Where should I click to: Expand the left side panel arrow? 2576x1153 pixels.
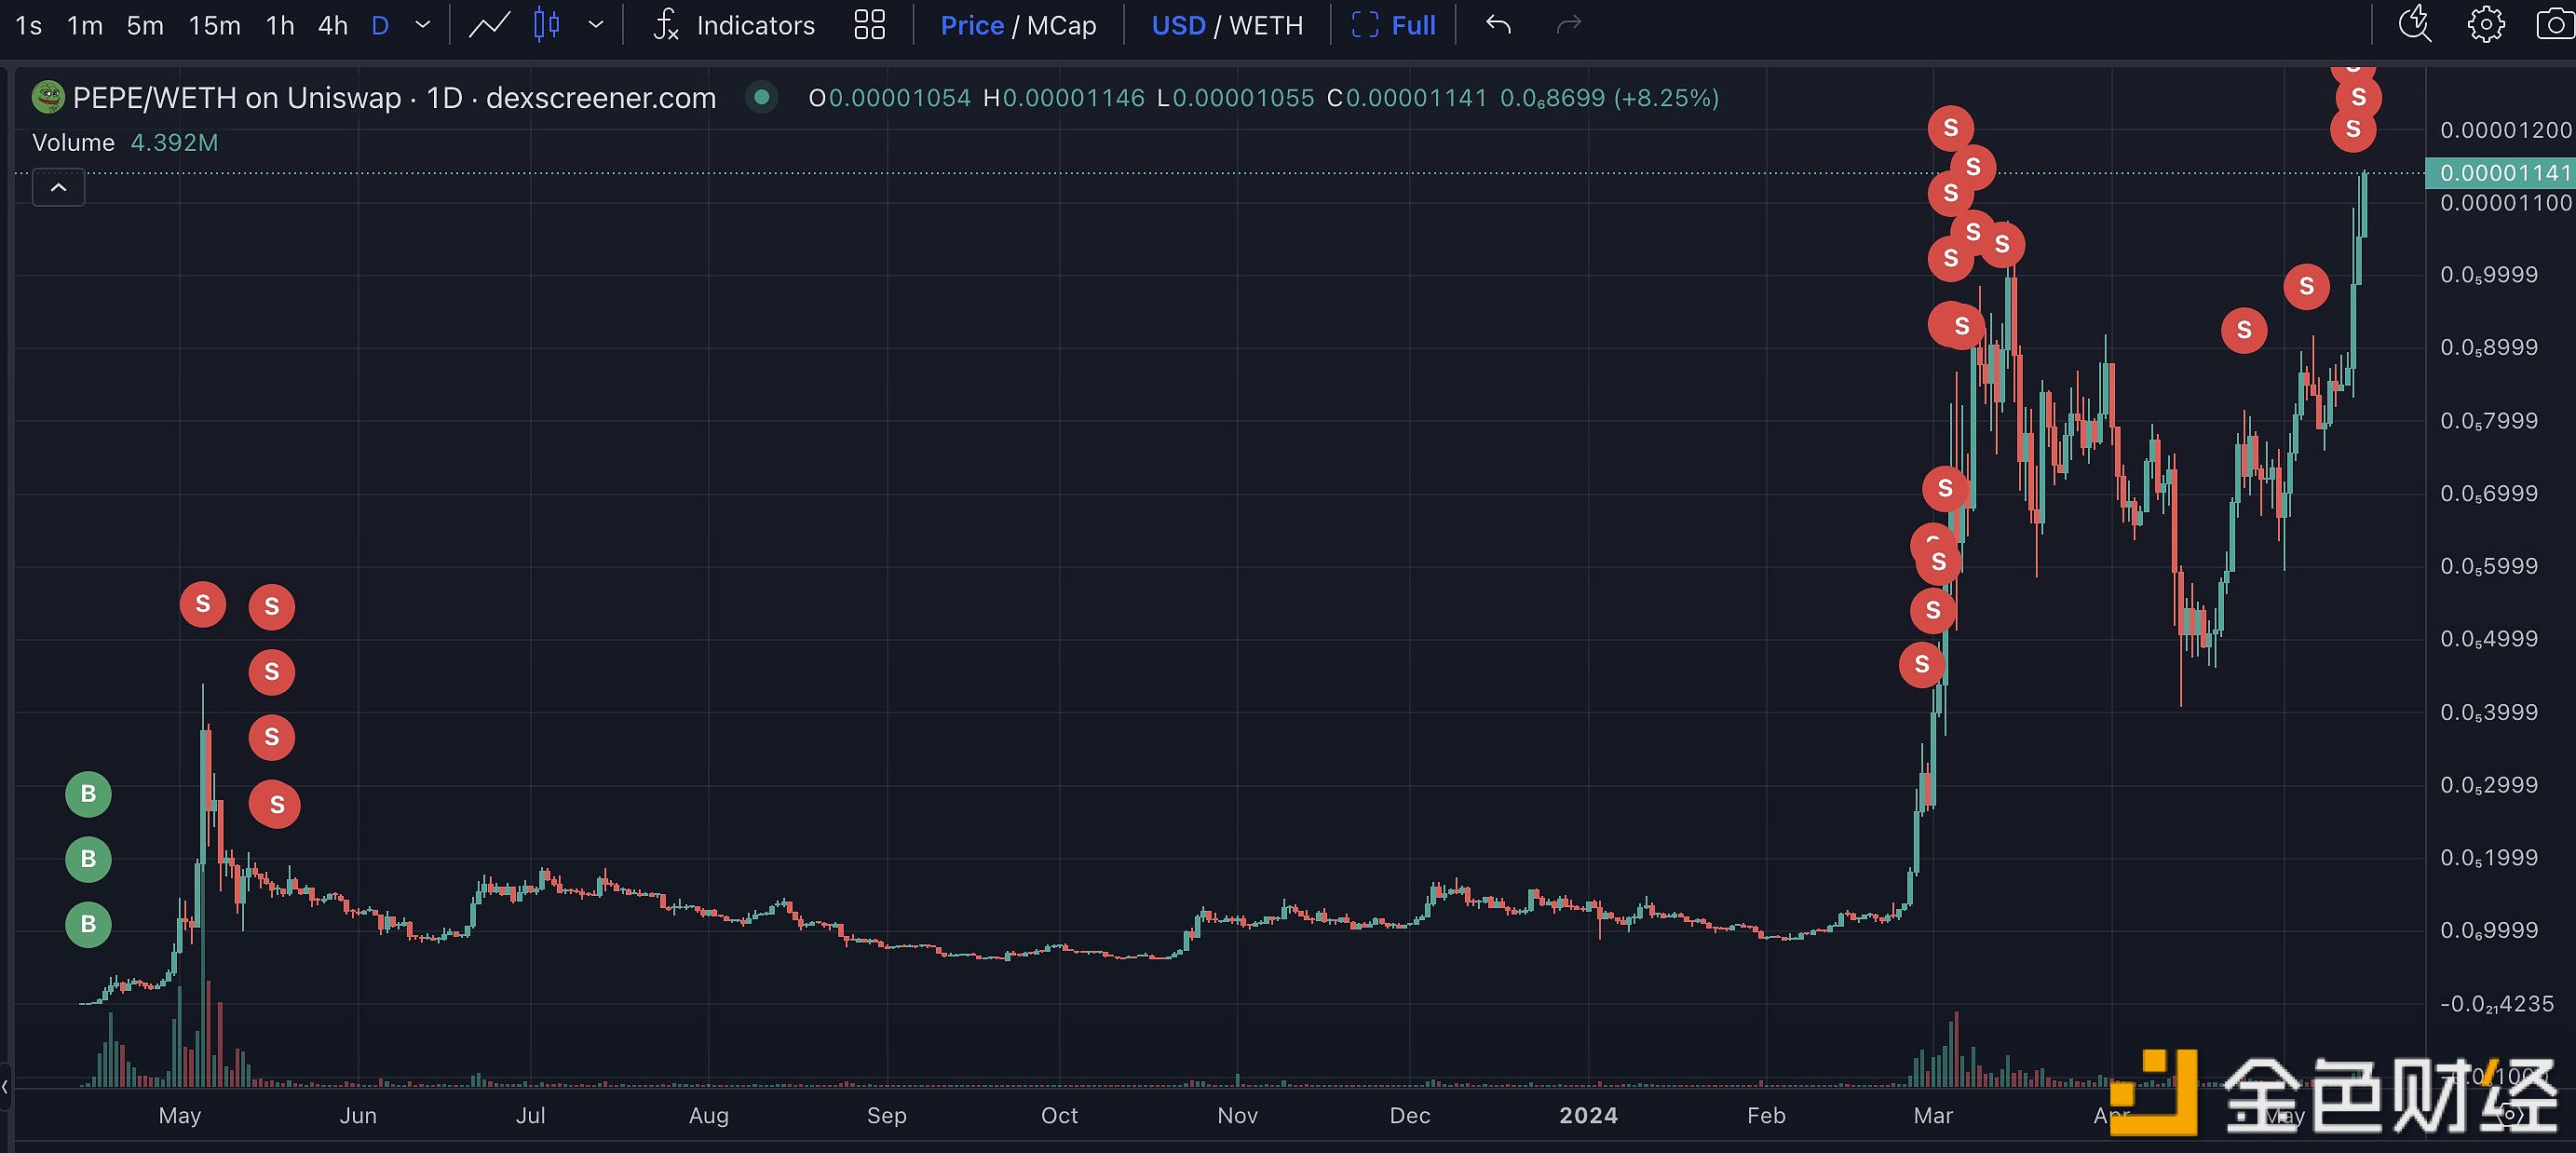click(5, 1086)
